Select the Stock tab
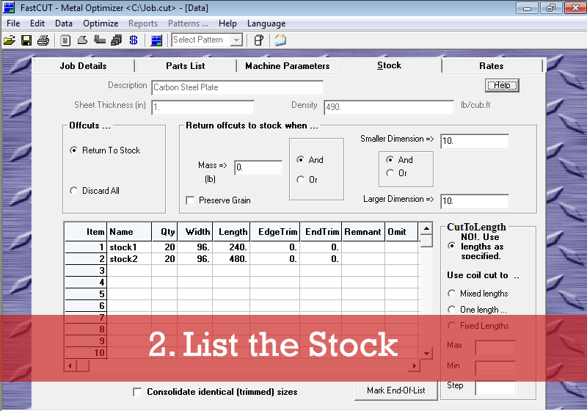This screenshot has height=411, width=587. [x=390, y=65]
